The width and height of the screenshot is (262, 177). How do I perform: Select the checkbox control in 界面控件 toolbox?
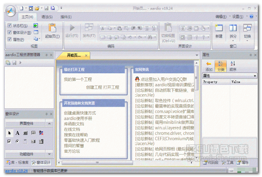(9, 142)
